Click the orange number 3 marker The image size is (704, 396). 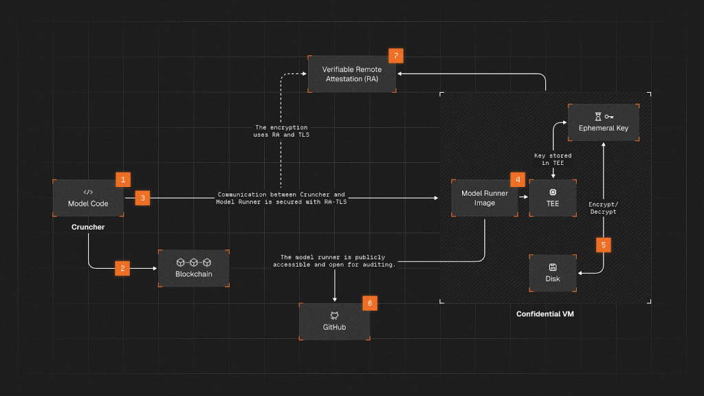tap(142, 198)
